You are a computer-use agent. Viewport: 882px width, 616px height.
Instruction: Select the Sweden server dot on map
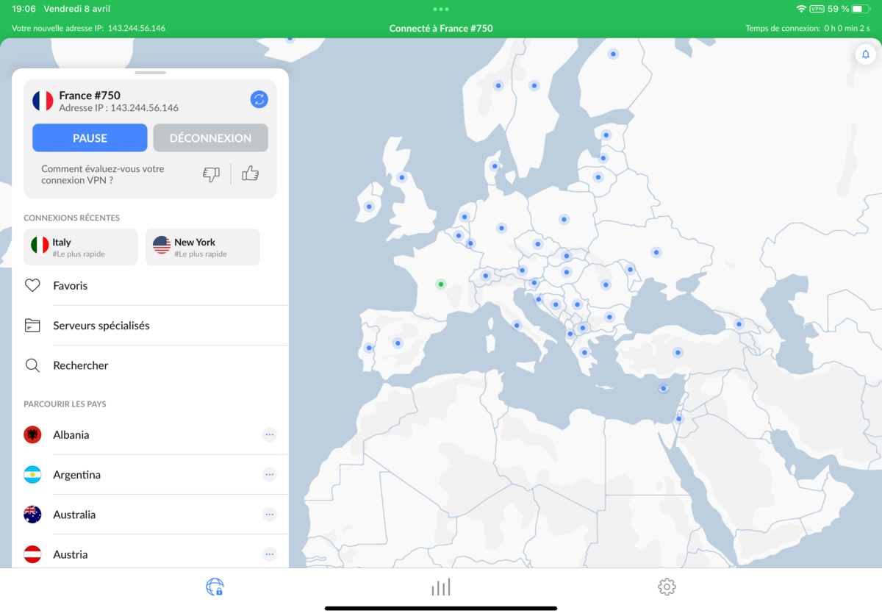(534, 85)
